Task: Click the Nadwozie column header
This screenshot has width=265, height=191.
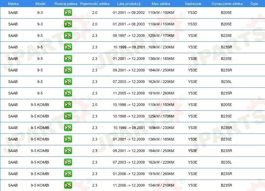Action: point(193,4)
